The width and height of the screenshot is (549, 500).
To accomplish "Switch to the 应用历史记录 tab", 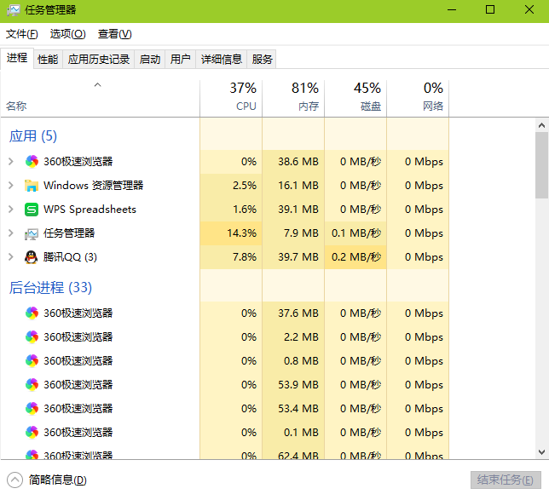I will 99,59.
